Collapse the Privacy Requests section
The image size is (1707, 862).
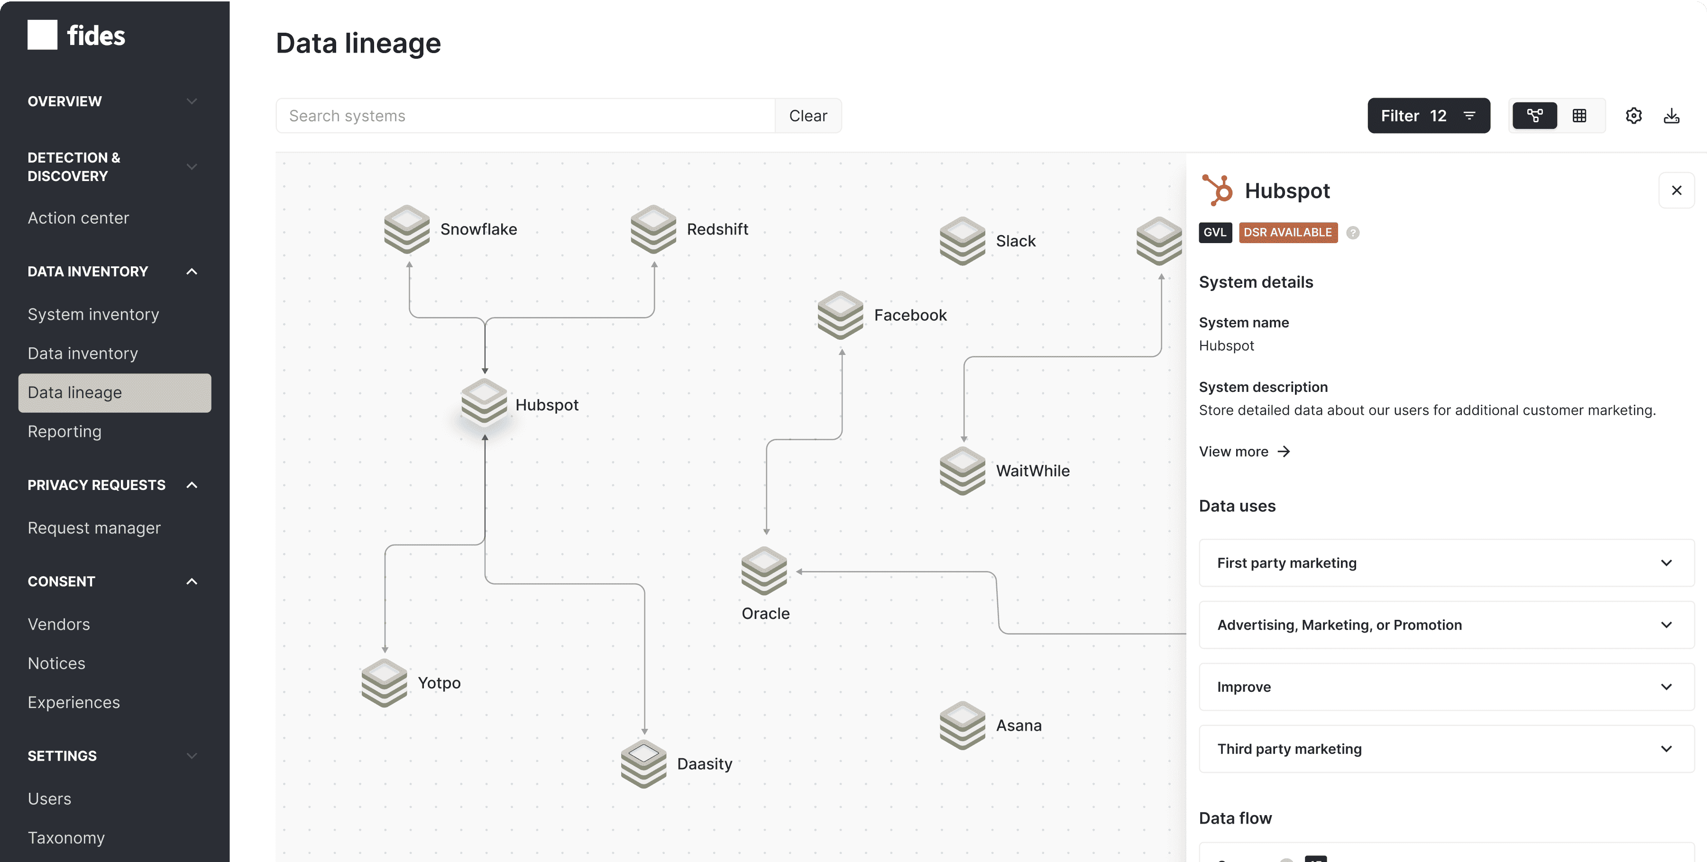(192, 485)
